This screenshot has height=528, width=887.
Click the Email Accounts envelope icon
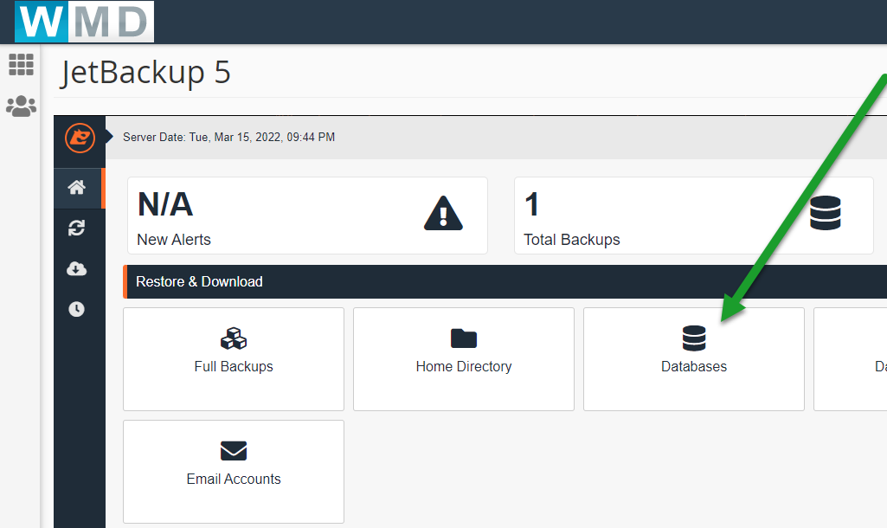(234, 451)
